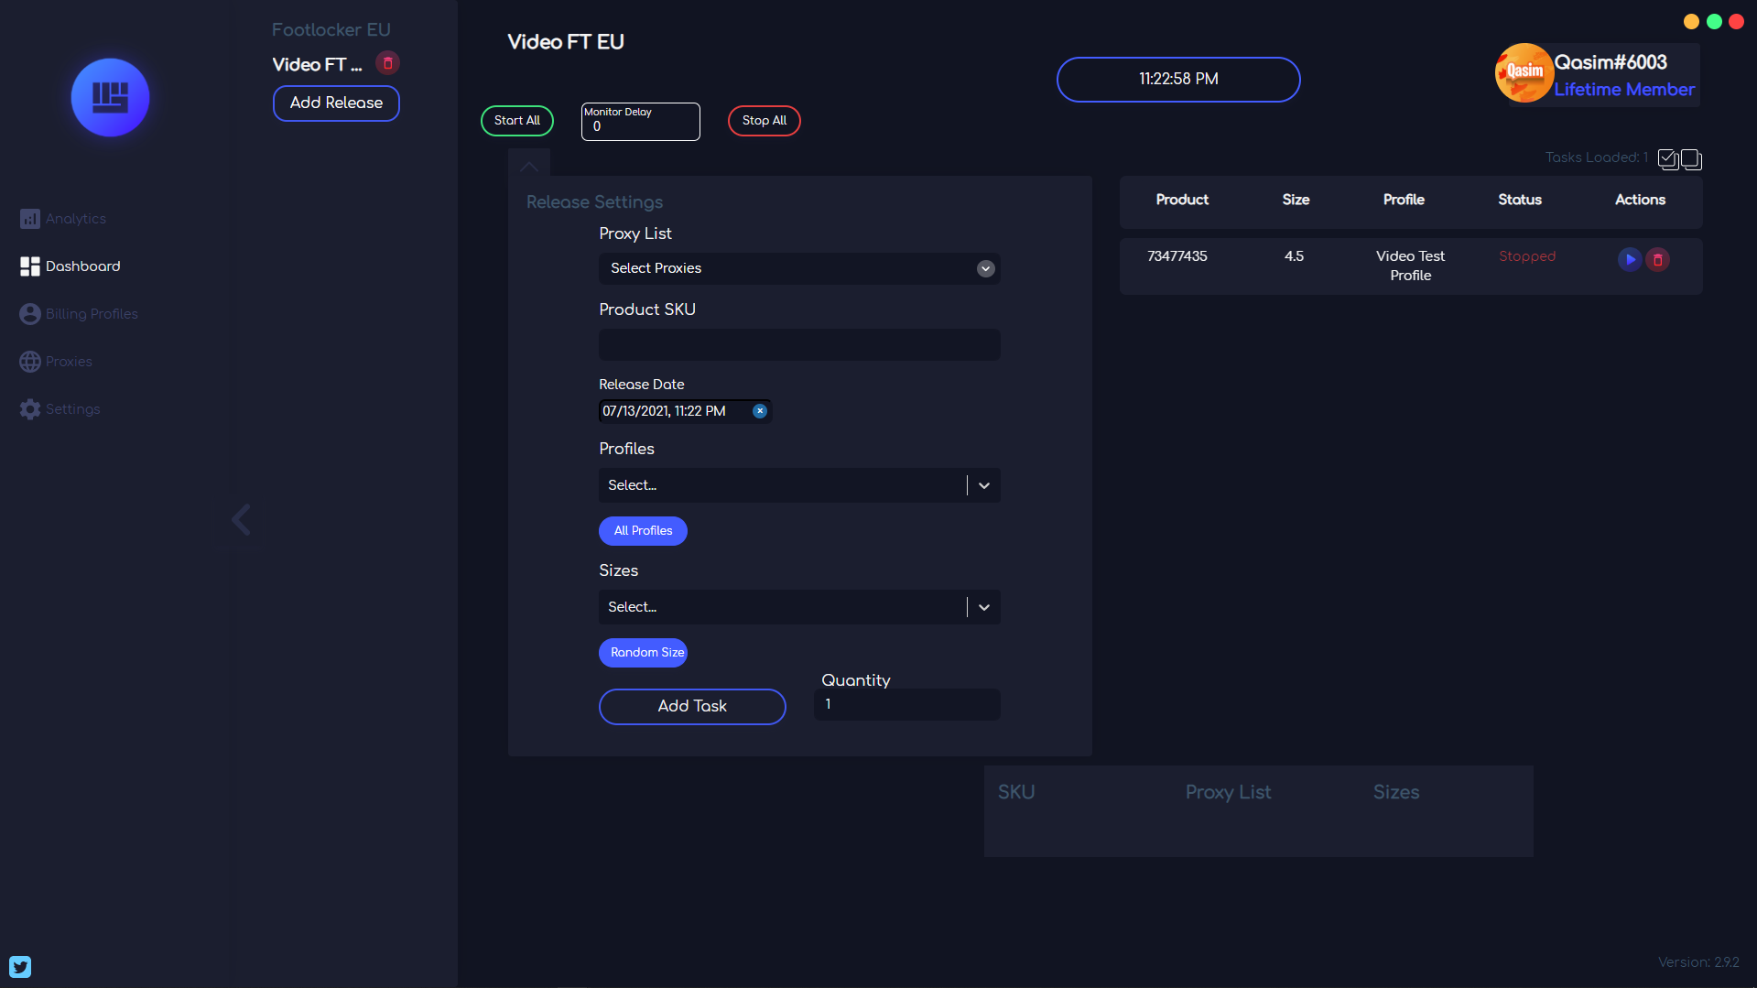Click the Add Task button
1757x988 pixels.
coord(692,706)
